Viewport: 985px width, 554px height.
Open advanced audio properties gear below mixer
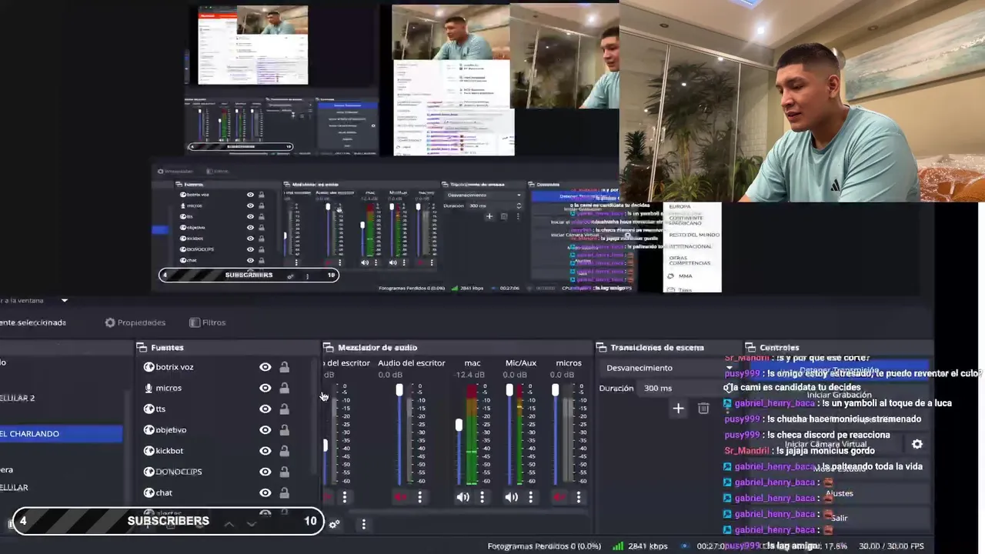coord(334,524)
